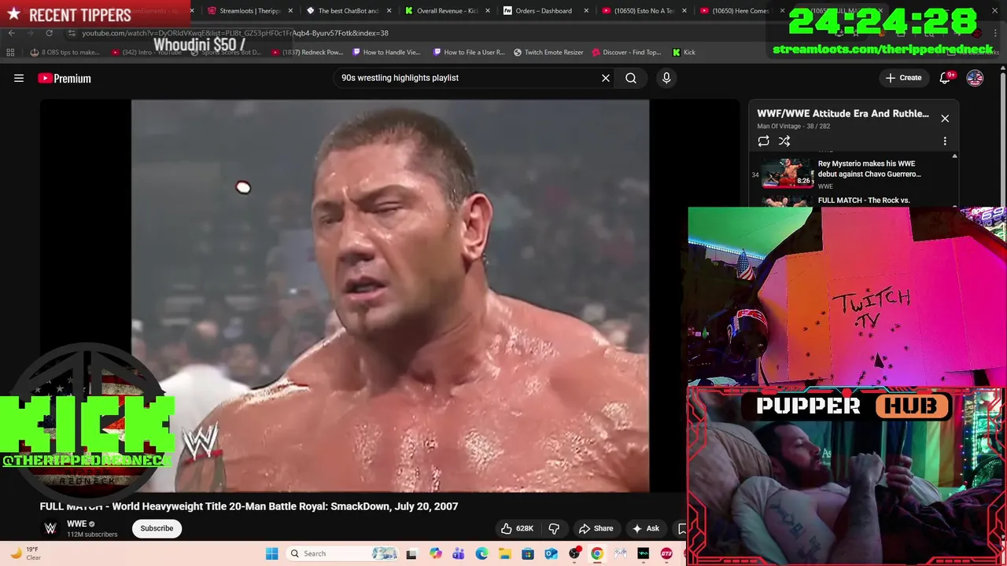Open File Explorer from the taskbar
The height and width of the screenshot is (566, 1007).
pos(504,553)
